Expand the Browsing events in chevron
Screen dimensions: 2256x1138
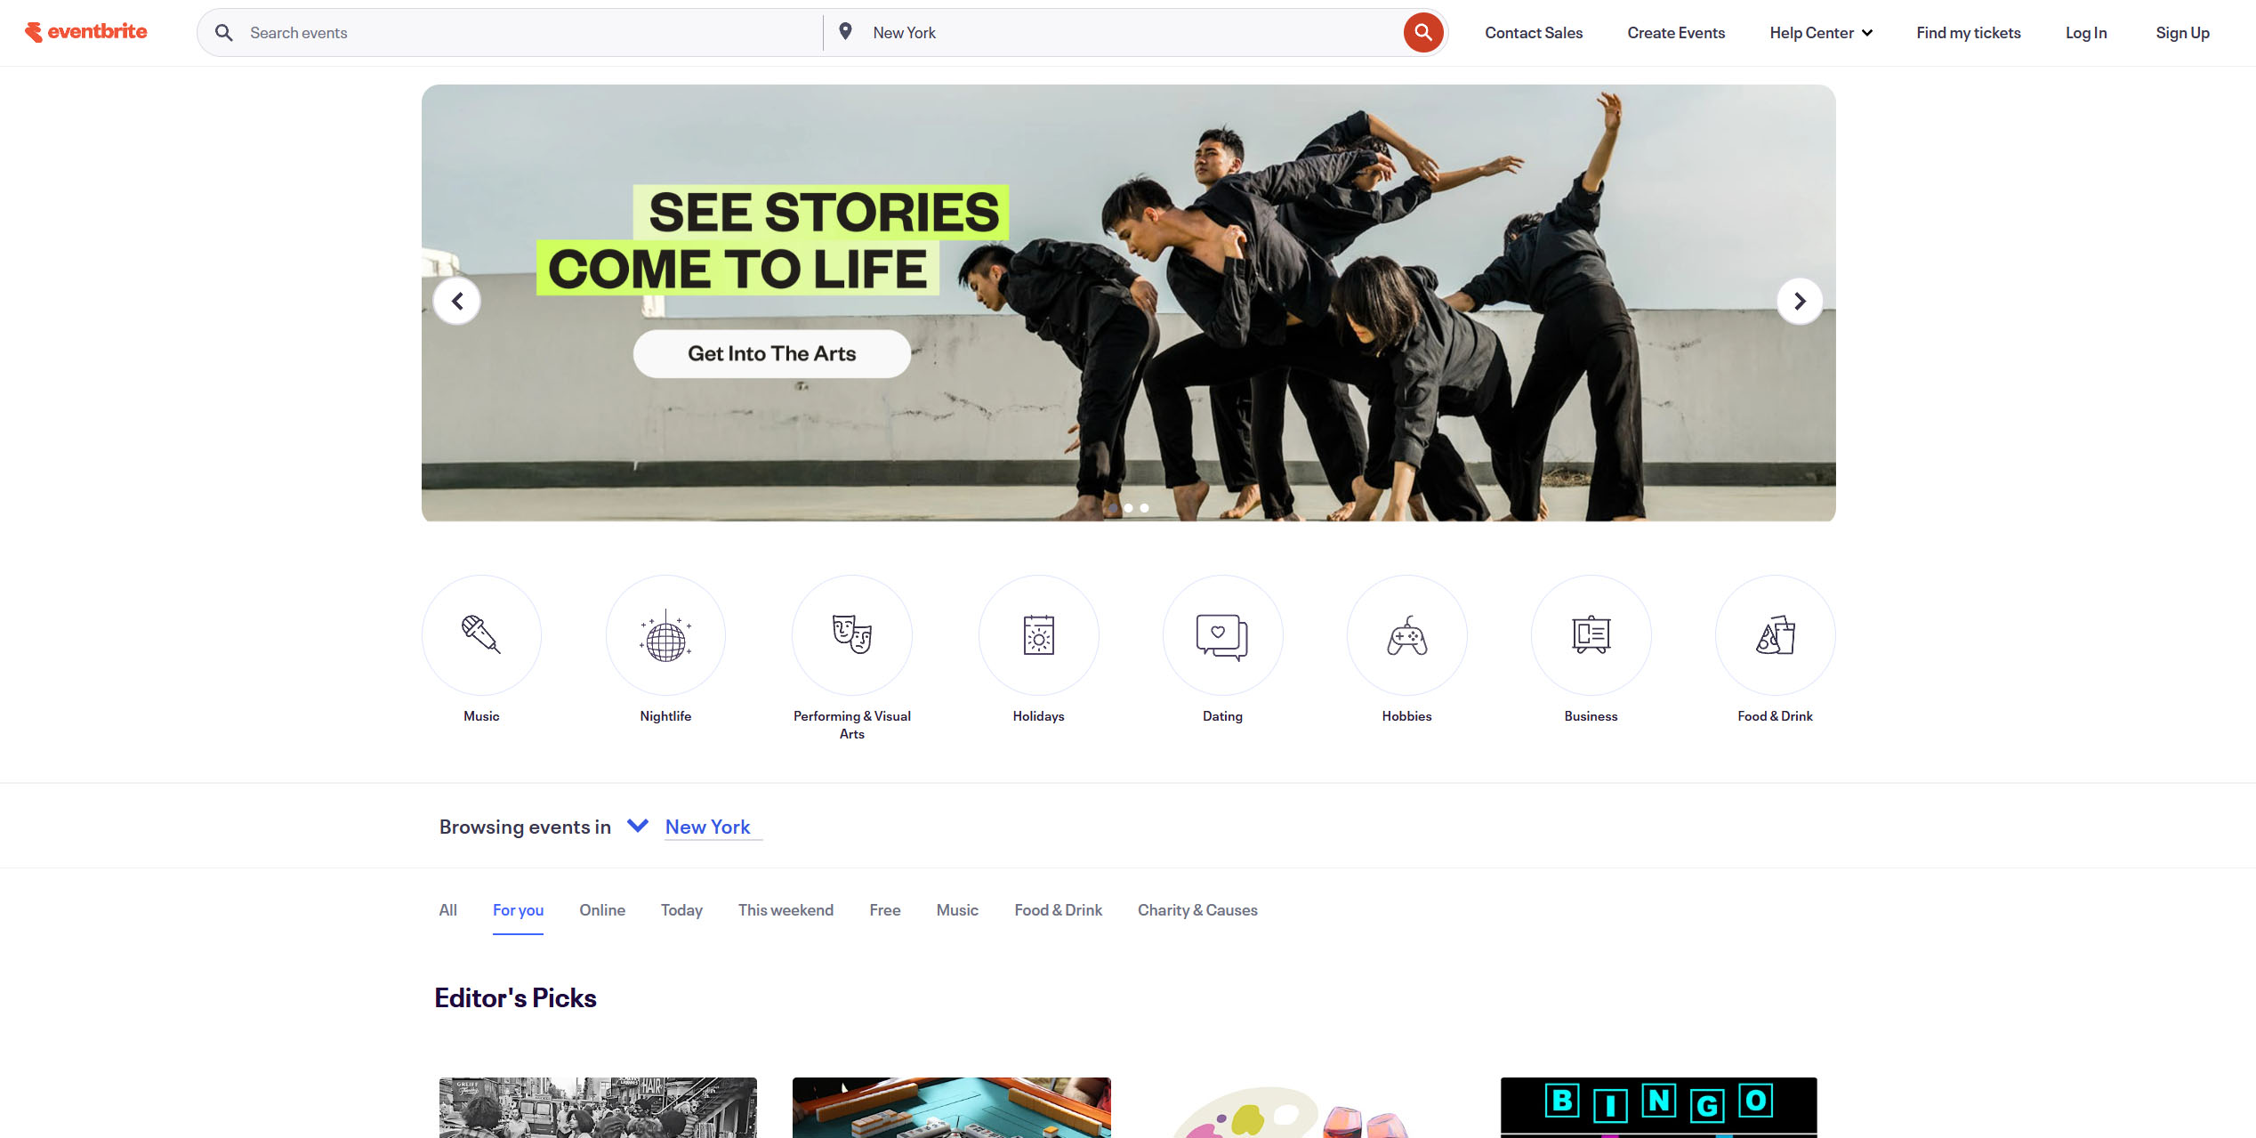(x=637, y=826)
